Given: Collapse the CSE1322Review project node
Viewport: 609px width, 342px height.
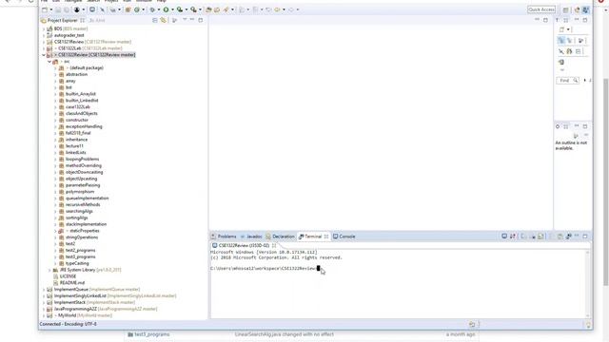Looking at the screenshot, I should click(x=44, y=55).
